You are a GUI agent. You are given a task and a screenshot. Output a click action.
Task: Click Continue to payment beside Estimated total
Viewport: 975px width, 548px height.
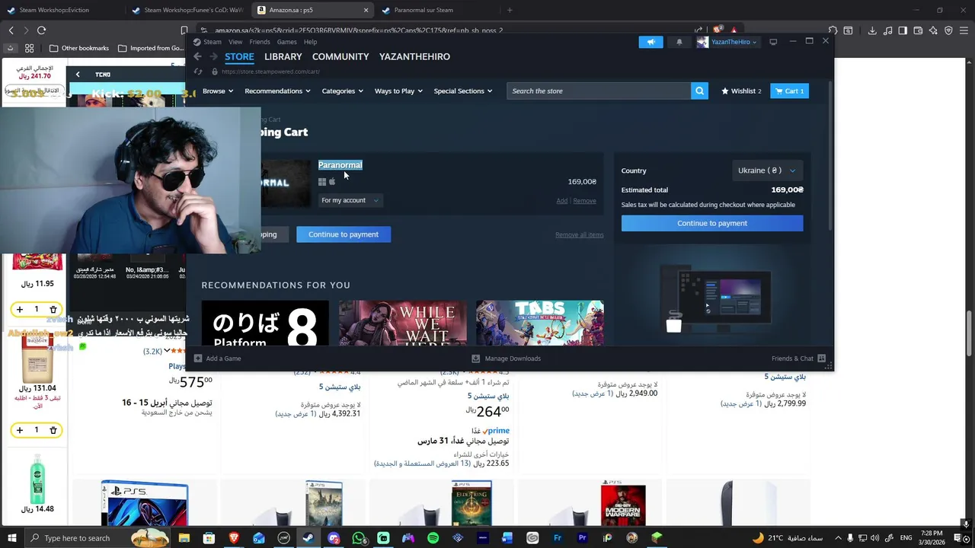[x=711, y=223]
